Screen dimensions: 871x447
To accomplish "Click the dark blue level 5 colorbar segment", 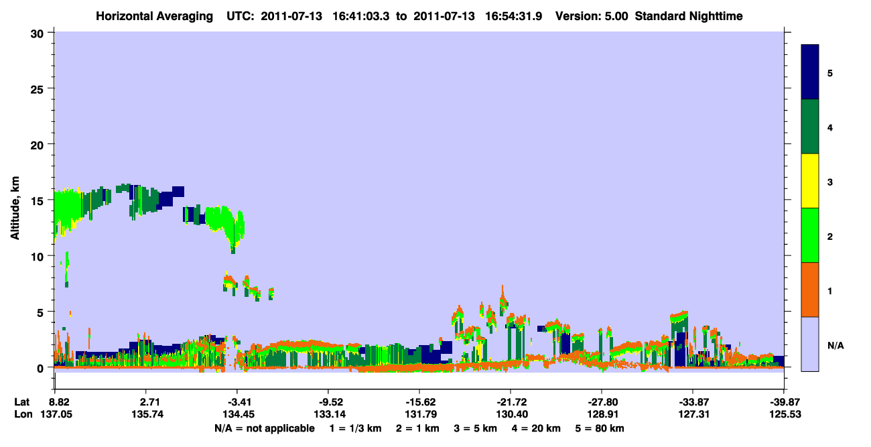I will tap(810, 72).
